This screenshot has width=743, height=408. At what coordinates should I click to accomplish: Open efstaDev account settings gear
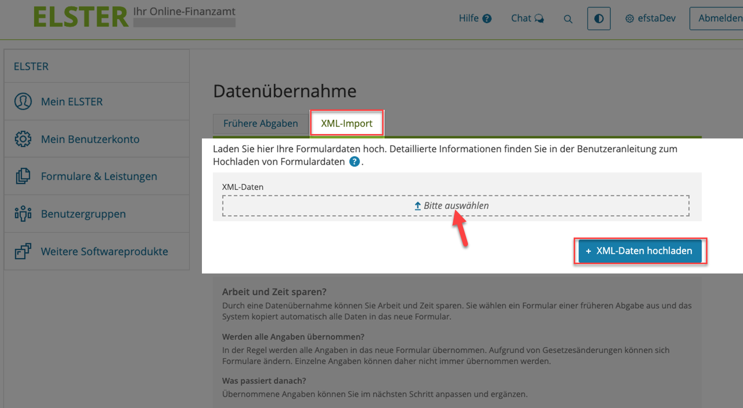(x=629, y=19)
